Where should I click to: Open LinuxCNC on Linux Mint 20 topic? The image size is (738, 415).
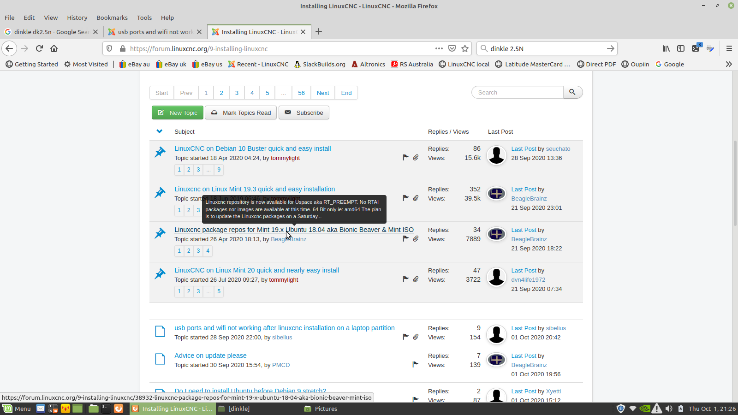(x=256, y=270)
